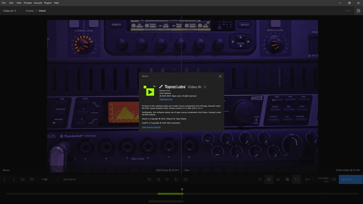Set trim end bracket marker
Image resolution: width=363 pixels, height=204 pixels.
pos(14,180)
